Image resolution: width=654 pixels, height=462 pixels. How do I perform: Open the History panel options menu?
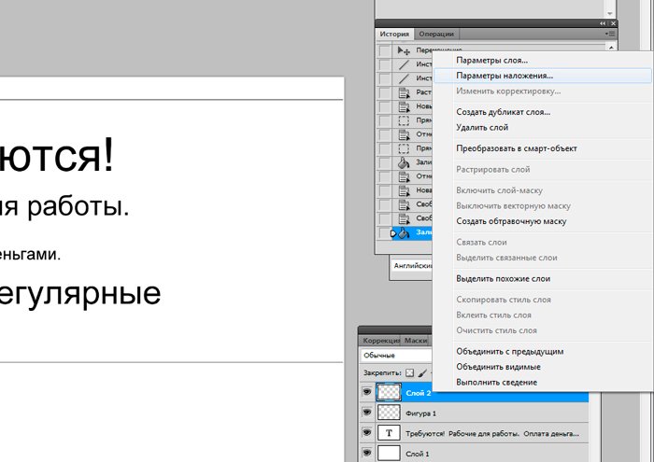610,34
